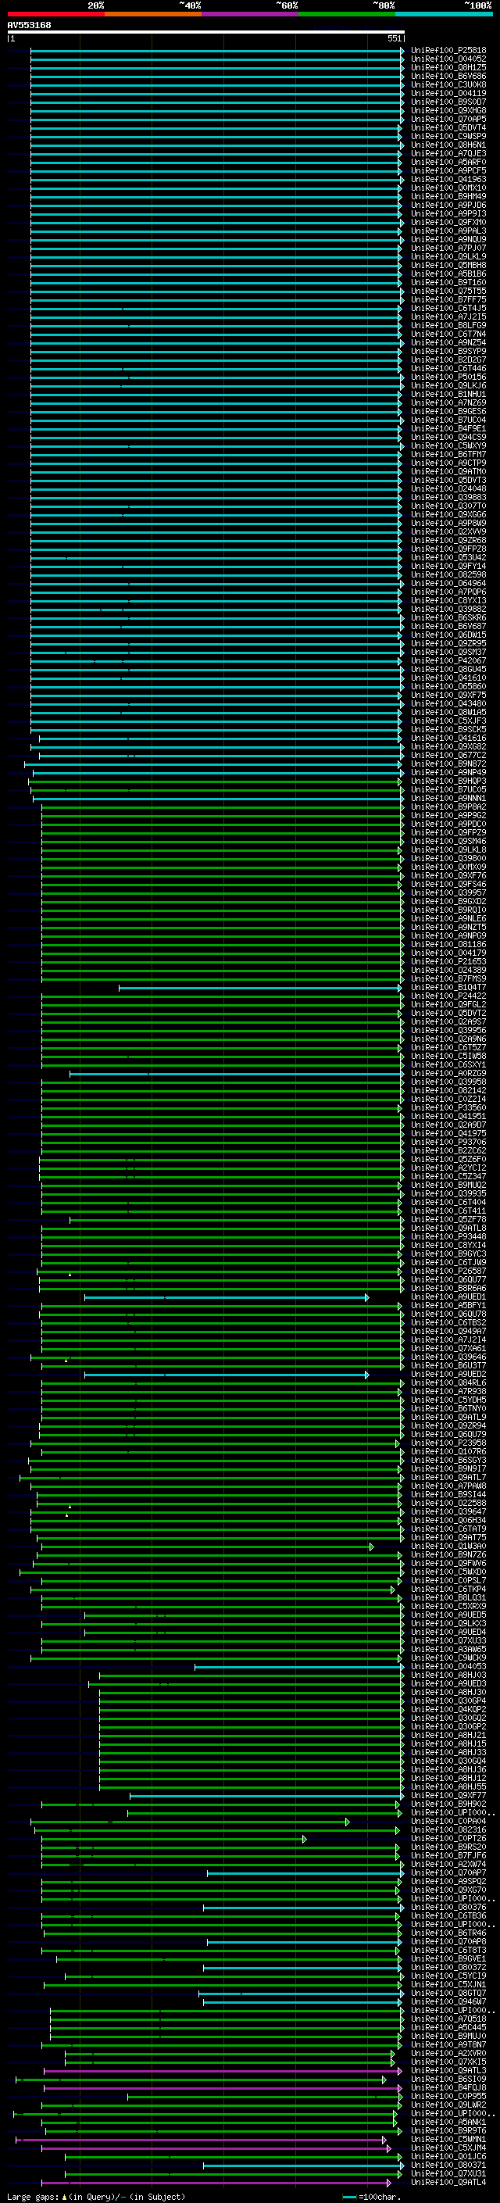This screenshot has width=500, height=2203.
Task: Select the UniRef100_Q5DVT4 label
Action: coord(448,127)
